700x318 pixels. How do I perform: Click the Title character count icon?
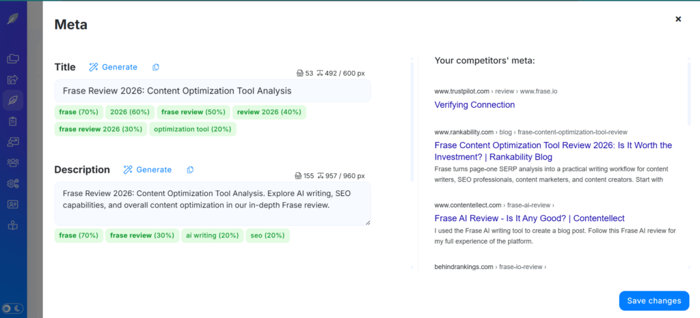coord(299,74)
